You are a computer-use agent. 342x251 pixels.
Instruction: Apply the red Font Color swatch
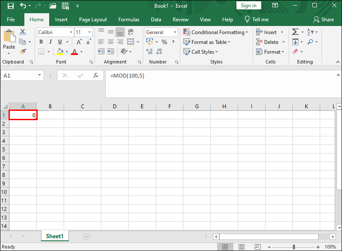(74, 52)
